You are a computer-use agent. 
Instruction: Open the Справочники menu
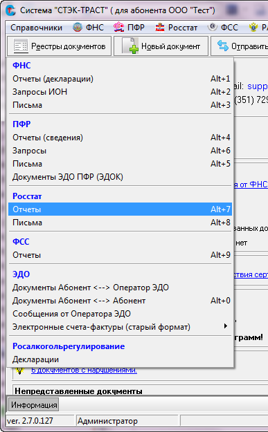click(x=37, y=28)
